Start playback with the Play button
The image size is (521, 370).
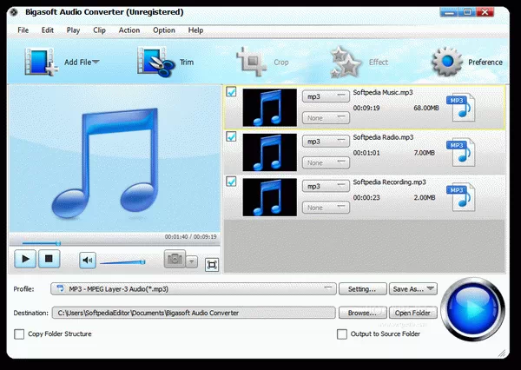(25, 259)
